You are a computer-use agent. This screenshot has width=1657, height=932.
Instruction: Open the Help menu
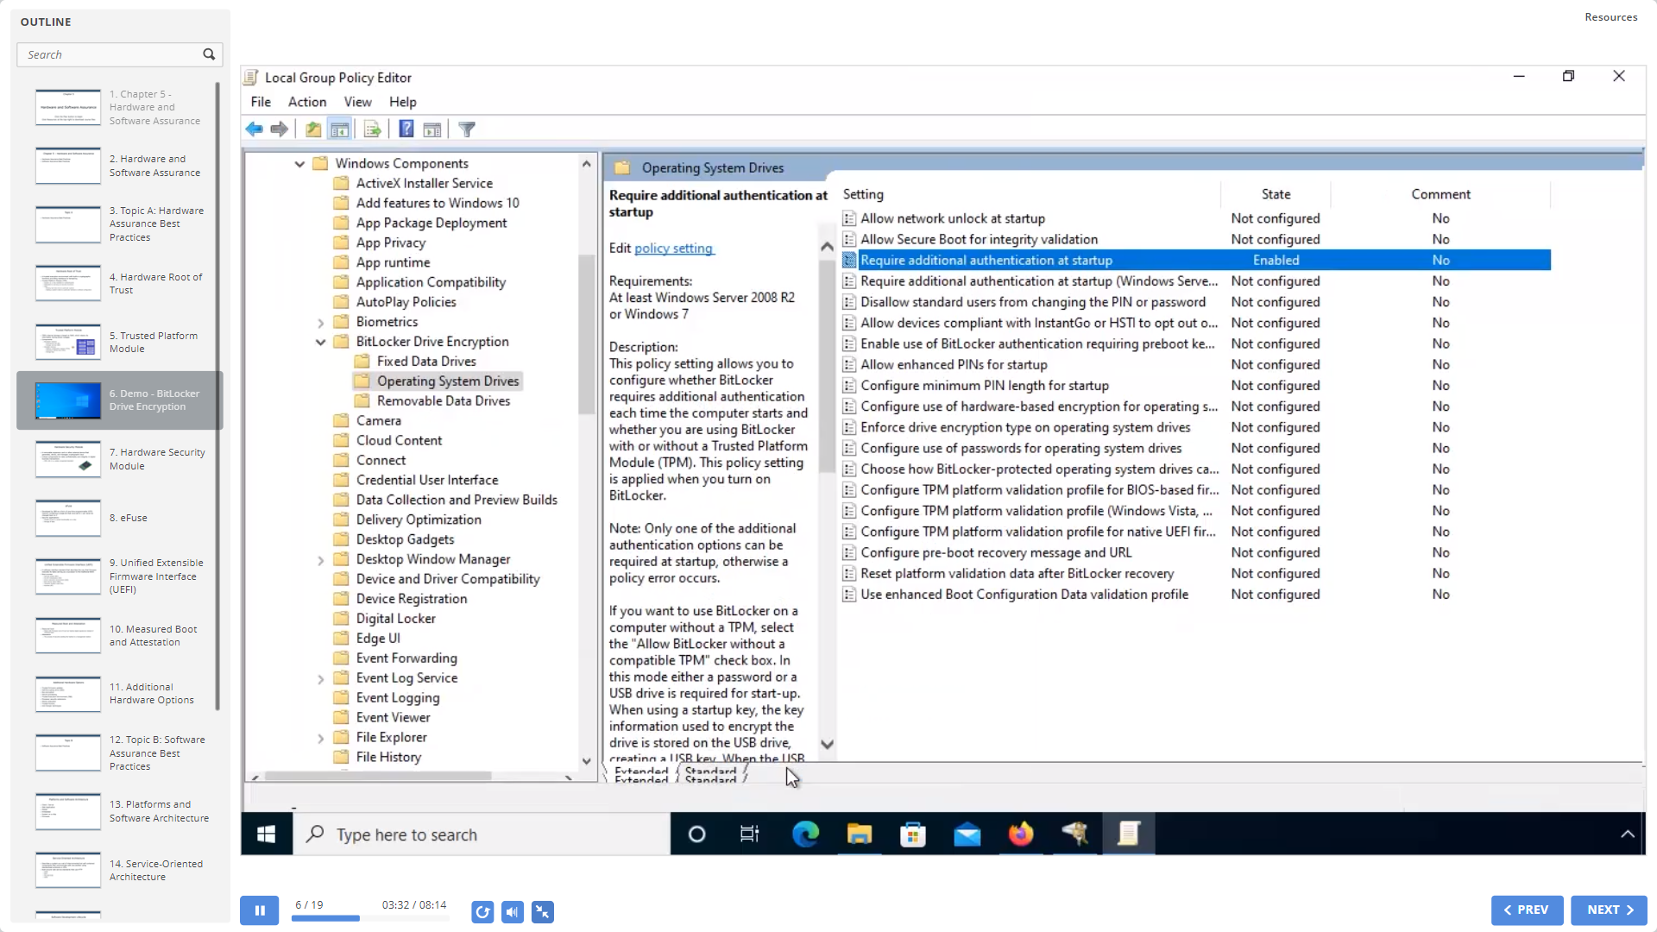click(x=402, y=102)
